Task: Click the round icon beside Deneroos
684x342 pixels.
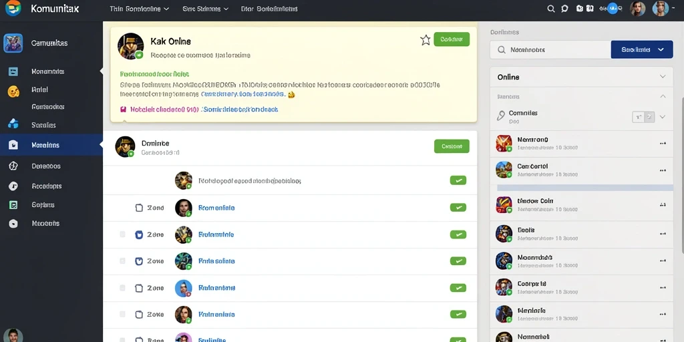Action: pyautogui.click(x=13, y=166)
